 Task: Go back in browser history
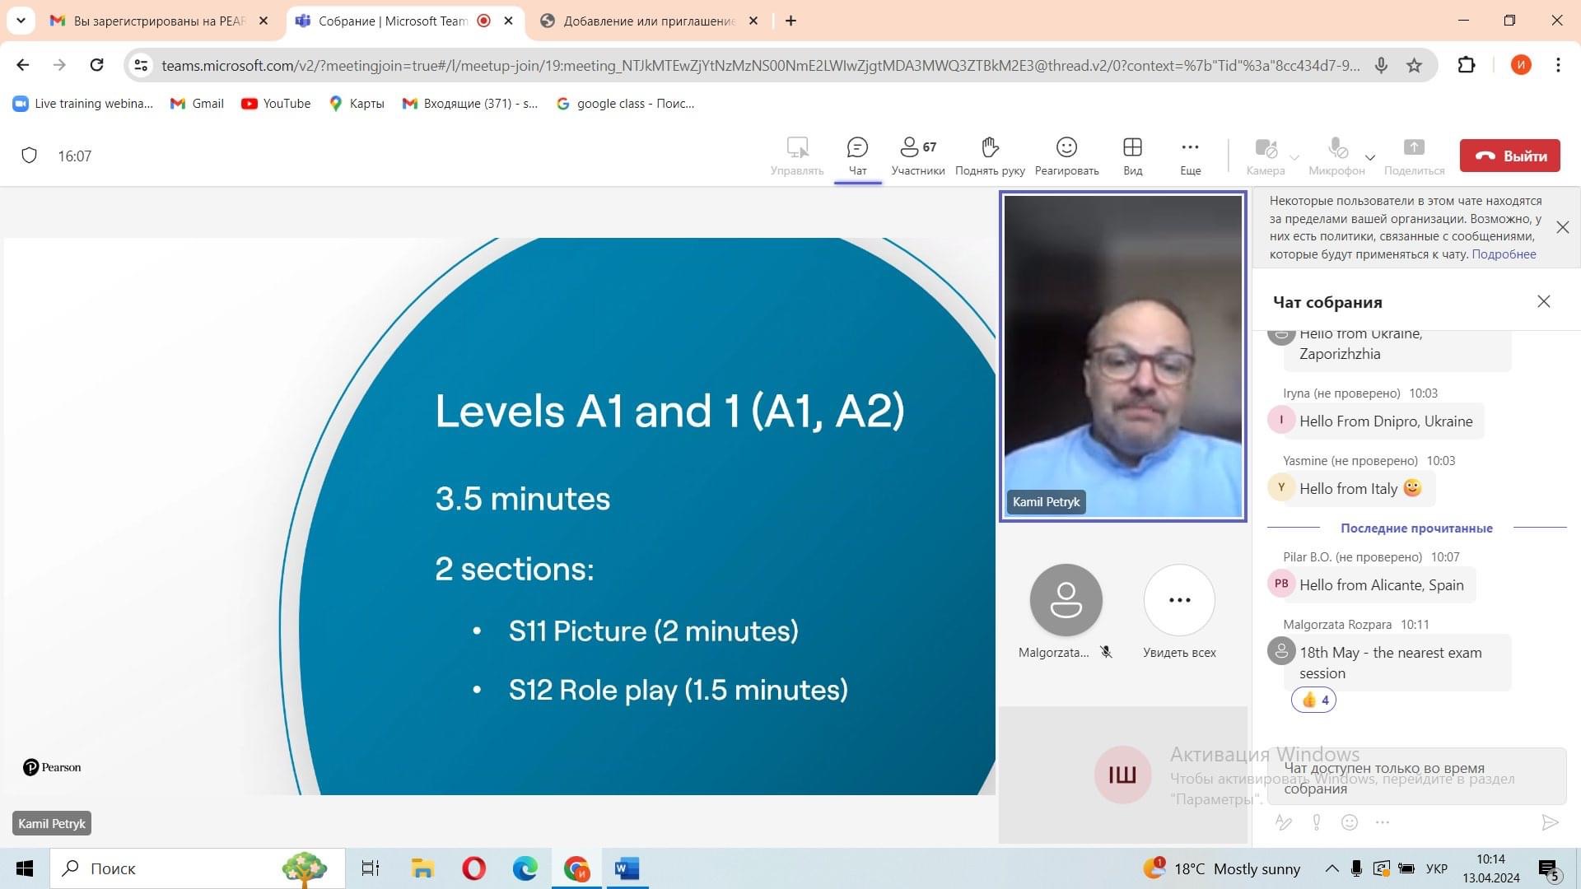click(x=23, y=65)
